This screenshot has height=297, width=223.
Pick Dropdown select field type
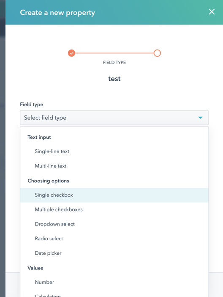pyautogui.click(x=114, y=224)
